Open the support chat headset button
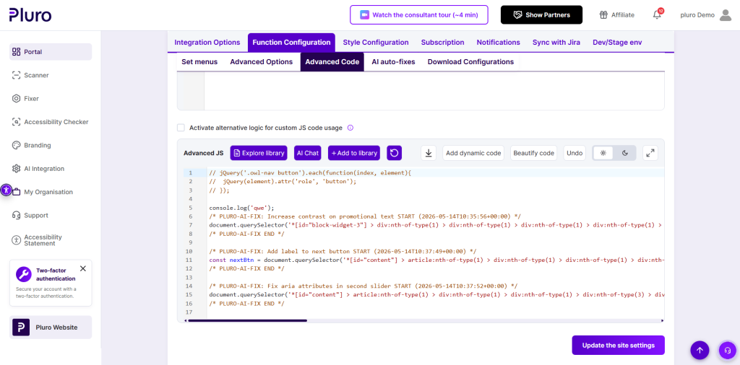 (x=728, y=350)
